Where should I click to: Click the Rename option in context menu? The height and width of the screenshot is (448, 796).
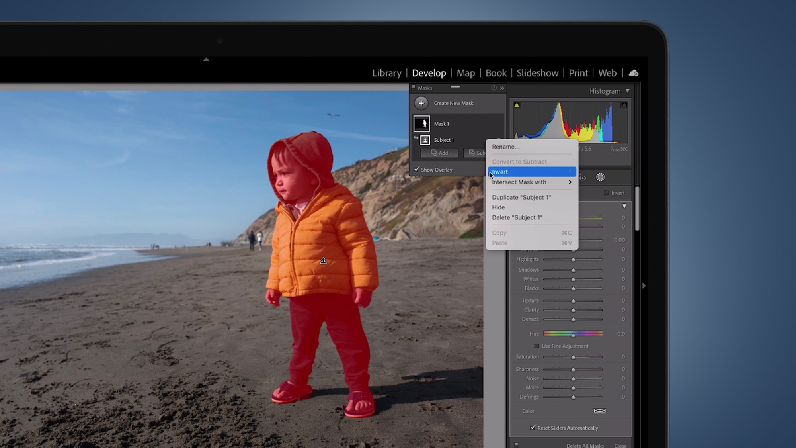(505, 147)
